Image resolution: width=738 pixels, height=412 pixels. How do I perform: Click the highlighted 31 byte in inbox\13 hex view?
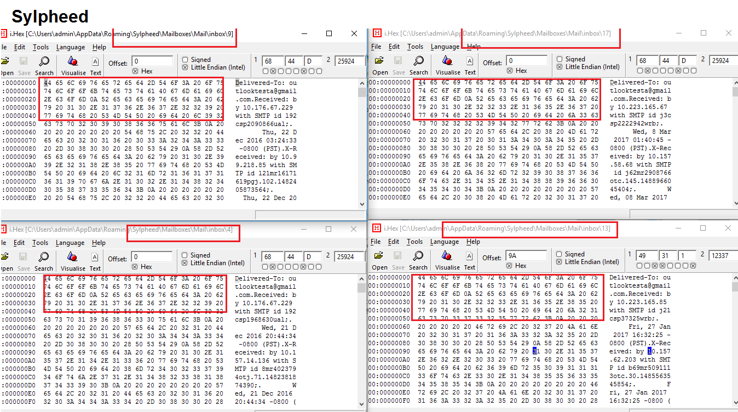pos(535,350)
